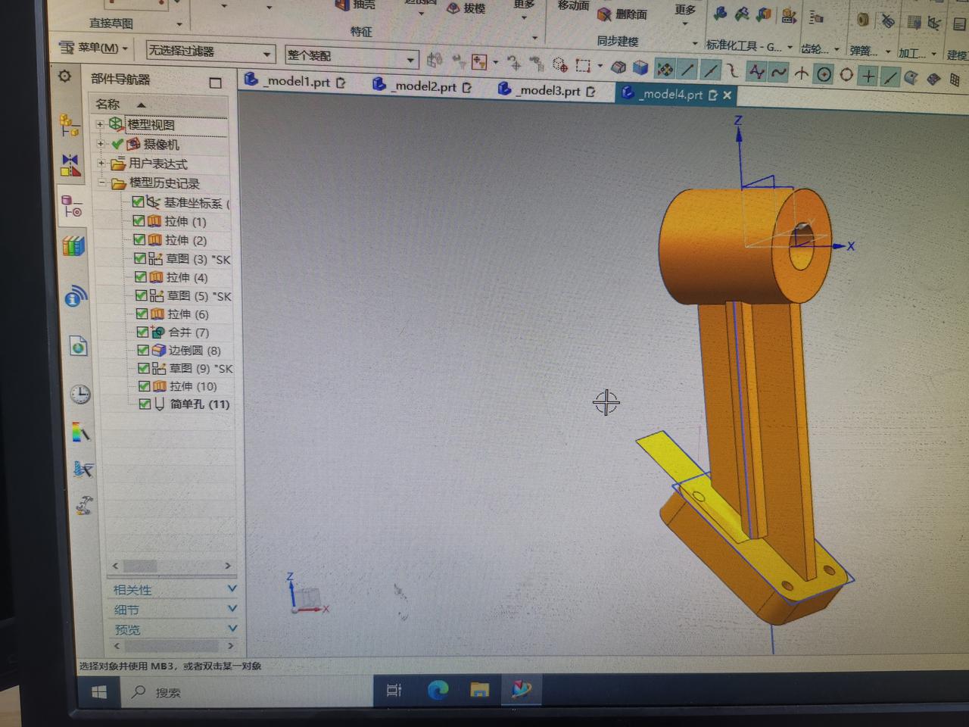Switch to the _model3.prt tab
Image resolution: width=969 pixels, height=727 pixels.
pyautogui.click(x=547, y=91)
